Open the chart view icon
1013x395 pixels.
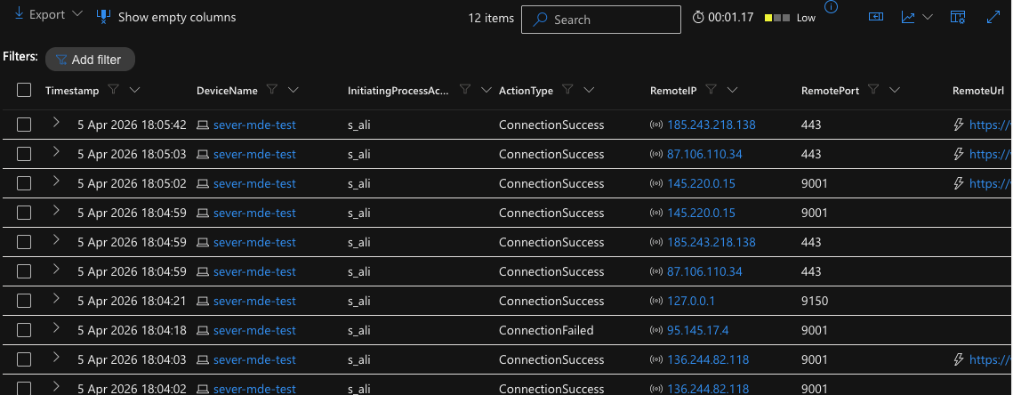tap(908, 18)
